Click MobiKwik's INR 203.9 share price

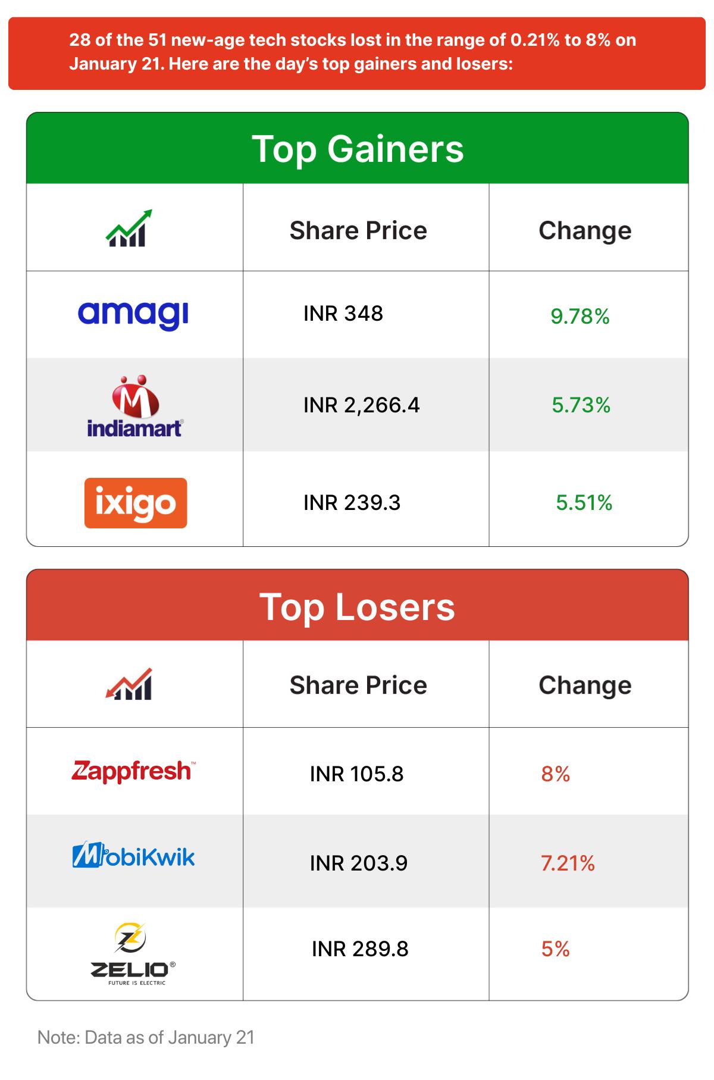[x=359, y=863]
